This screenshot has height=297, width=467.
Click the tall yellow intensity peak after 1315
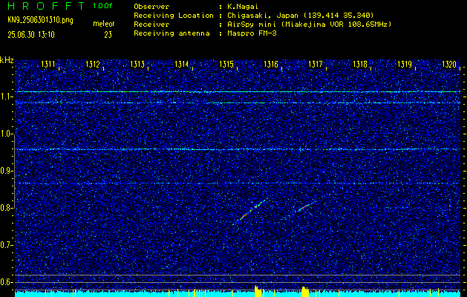coord(258,291)
